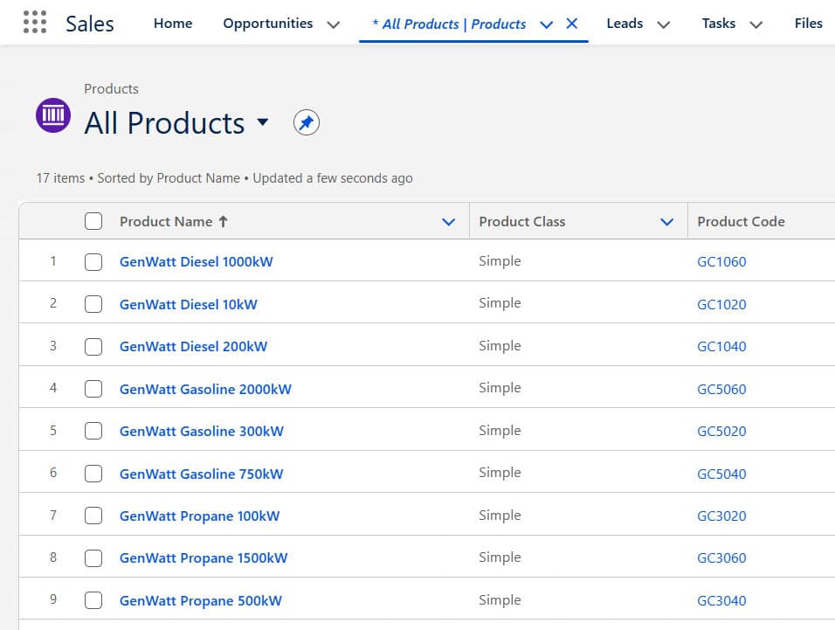This screenshot has width=835, height=630.
Task: Check the row checkbox for GenWatt Propane 500kW
Action: (x=93, y=599)
